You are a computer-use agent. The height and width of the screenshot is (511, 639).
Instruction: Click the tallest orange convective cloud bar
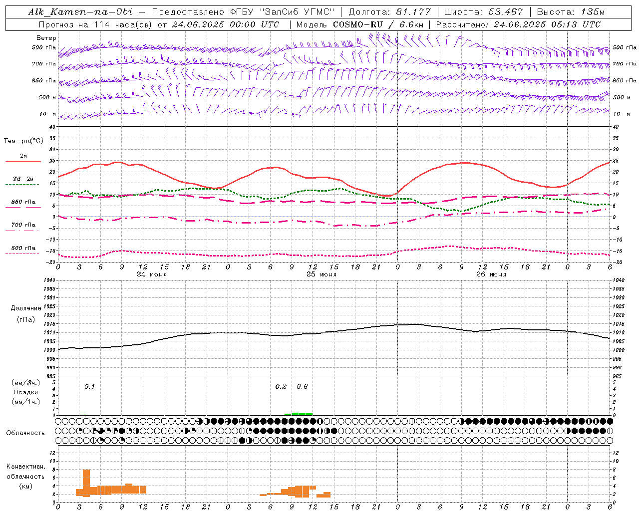[86, 483]
